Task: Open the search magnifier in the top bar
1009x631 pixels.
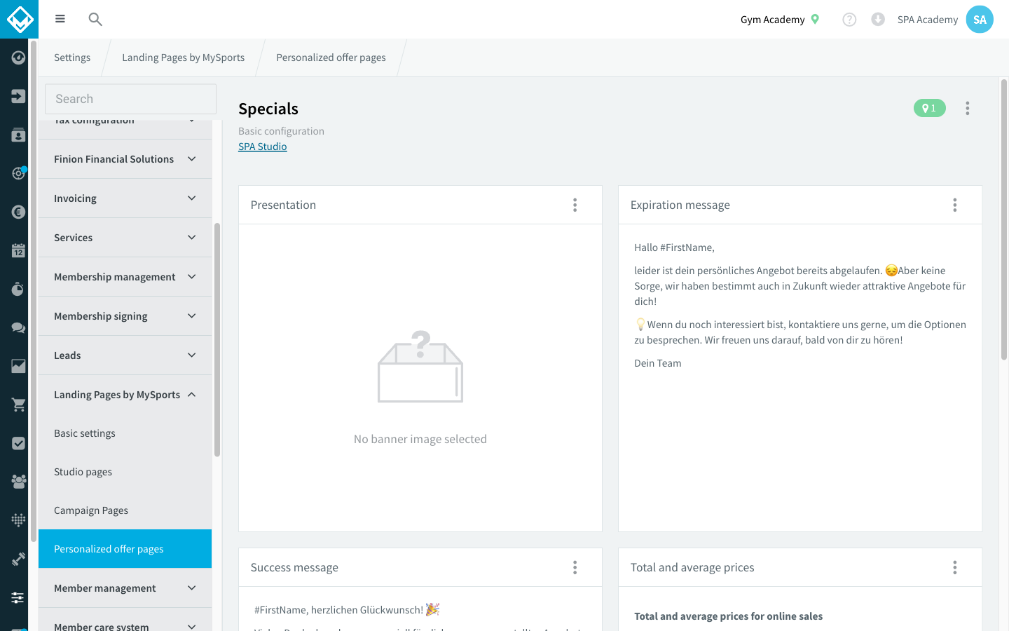Action: point(95,19)
